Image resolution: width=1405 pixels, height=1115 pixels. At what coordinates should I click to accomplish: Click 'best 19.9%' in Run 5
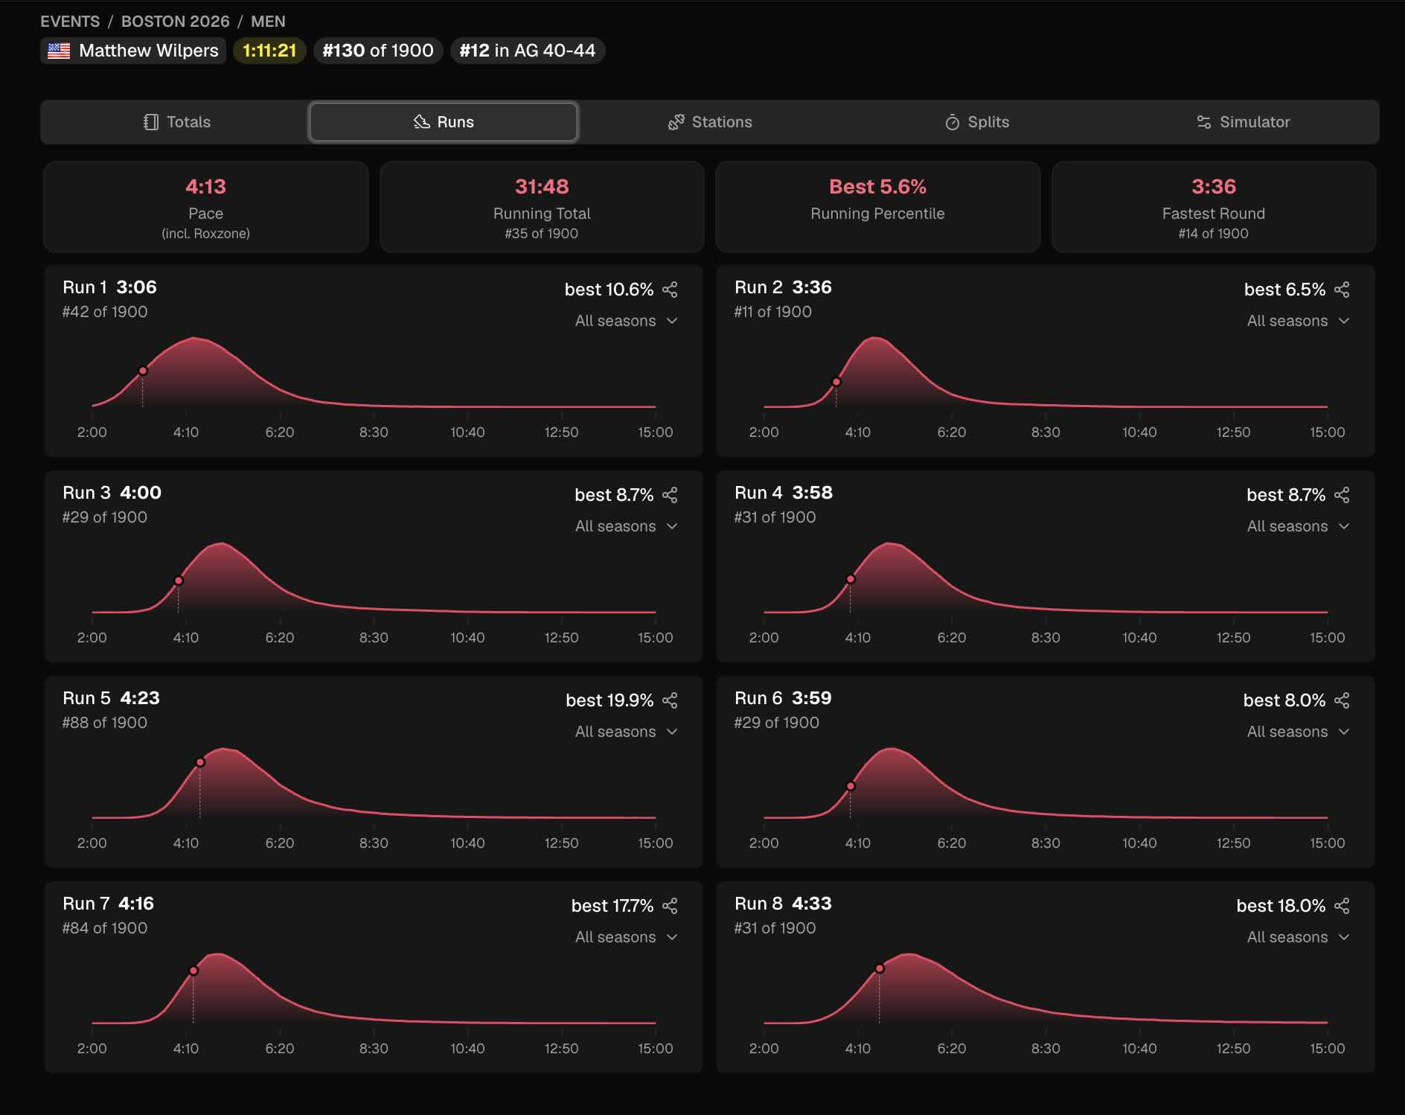[609, 700]
